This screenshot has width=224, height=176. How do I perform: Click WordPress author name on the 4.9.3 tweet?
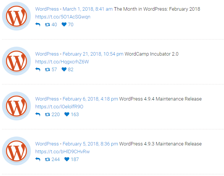47,144
